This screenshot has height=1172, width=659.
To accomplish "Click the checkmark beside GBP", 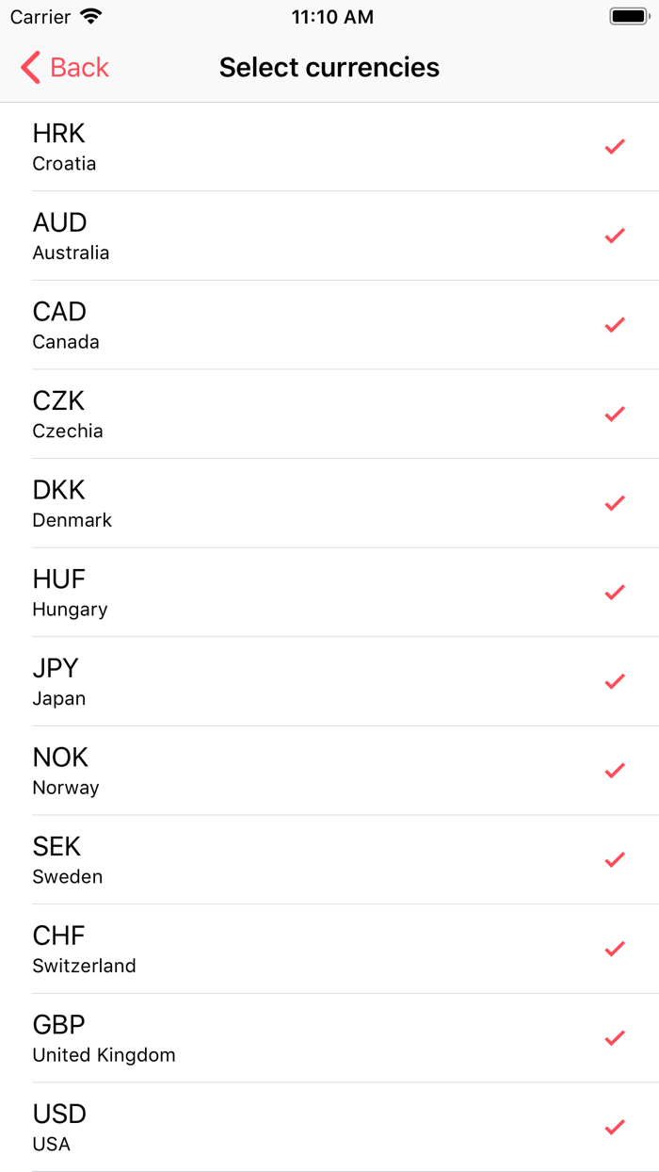I will coord(615,1037).
